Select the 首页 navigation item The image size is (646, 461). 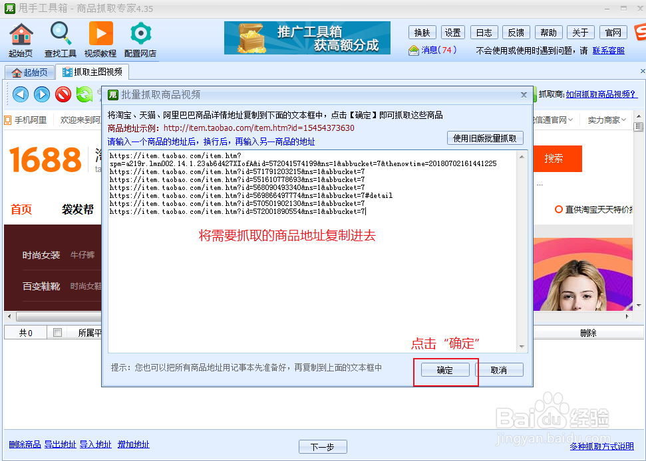[21, 209]
